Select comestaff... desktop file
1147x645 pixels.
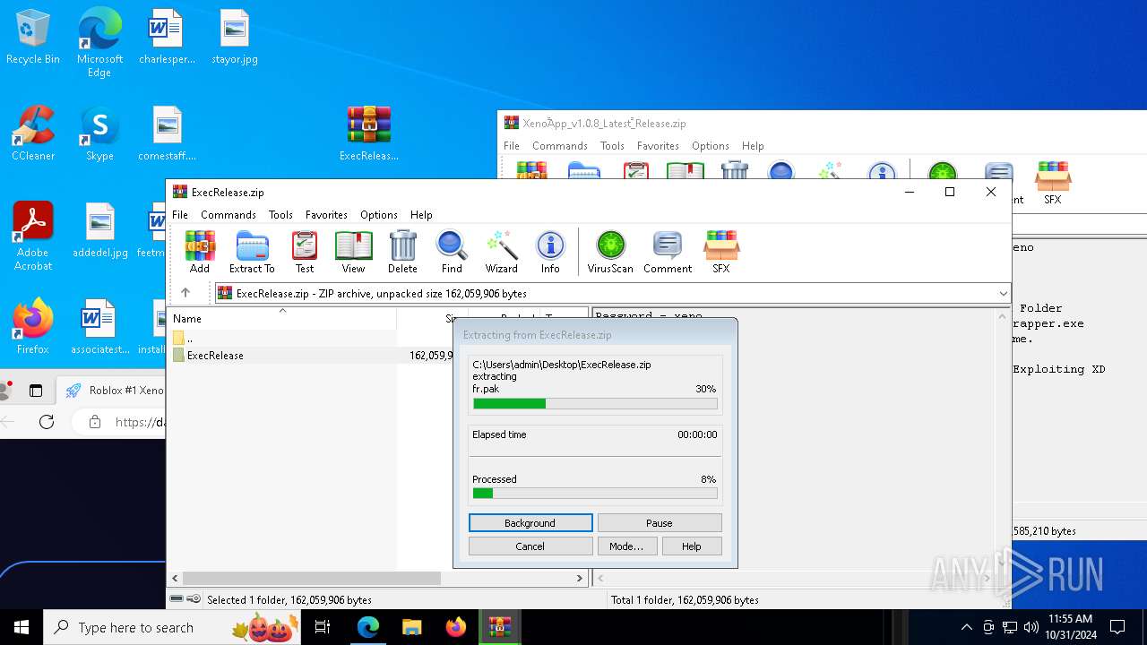[167, 133]
